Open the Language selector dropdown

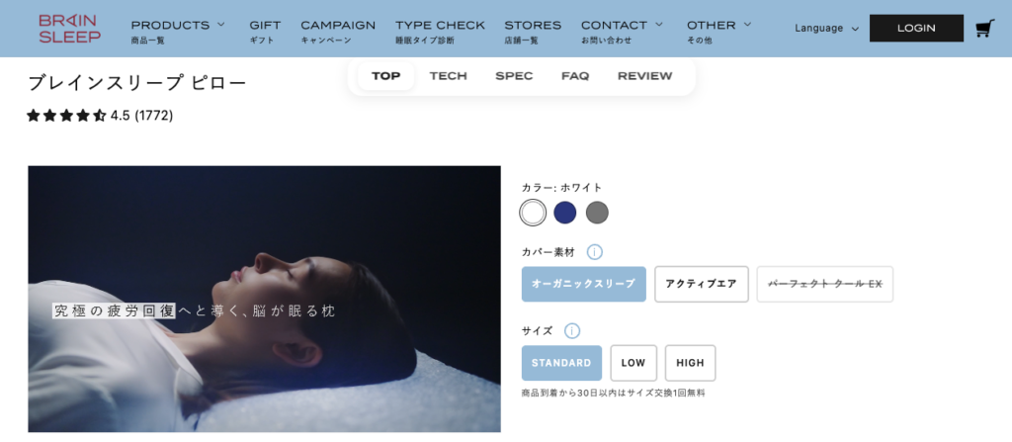click(x=827, y=29)
